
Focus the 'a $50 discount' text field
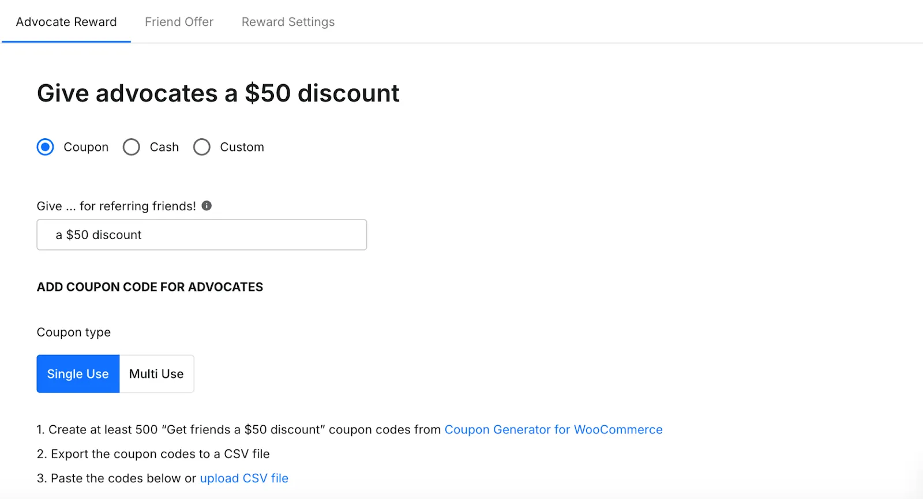202,235
